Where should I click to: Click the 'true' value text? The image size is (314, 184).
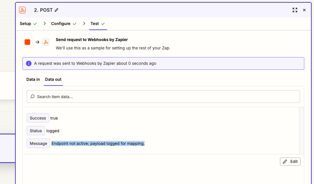click(54, 118)
